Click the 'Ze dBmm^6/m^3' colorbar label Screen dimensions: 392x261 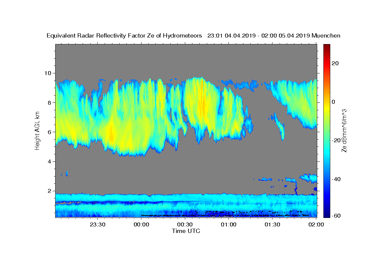pos(344,131)
